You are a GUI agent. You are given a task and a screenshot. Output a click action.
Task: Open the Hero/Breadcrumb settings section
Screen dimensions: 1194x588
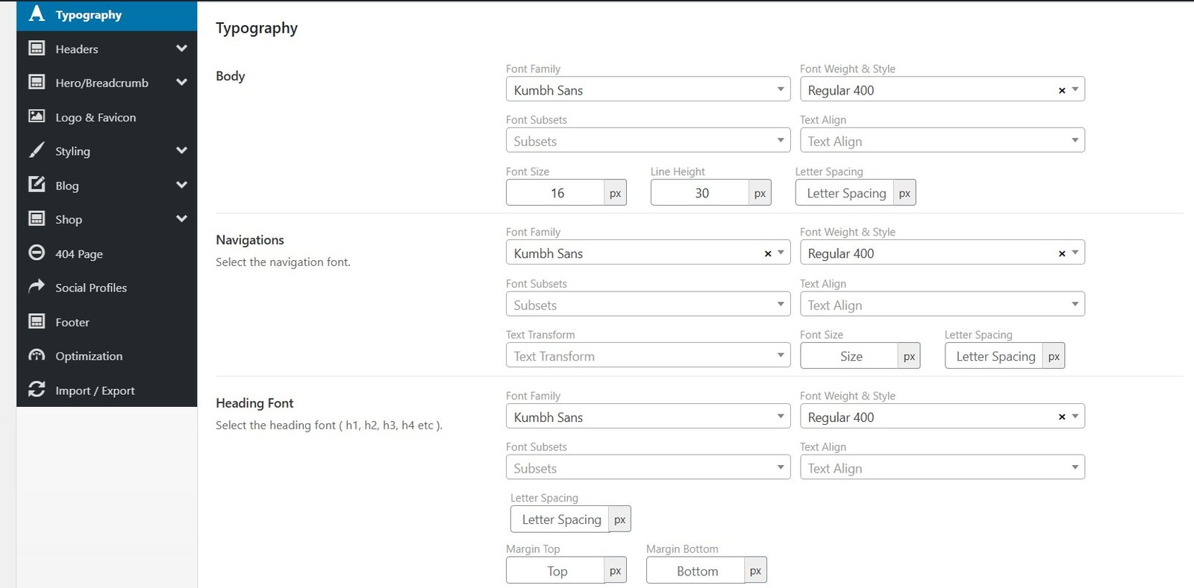pos(101,83)
